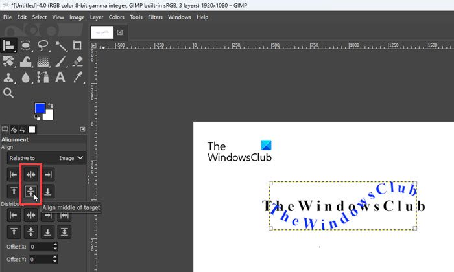
Task: Click the Offset X input field
Action: pos(41,247)
